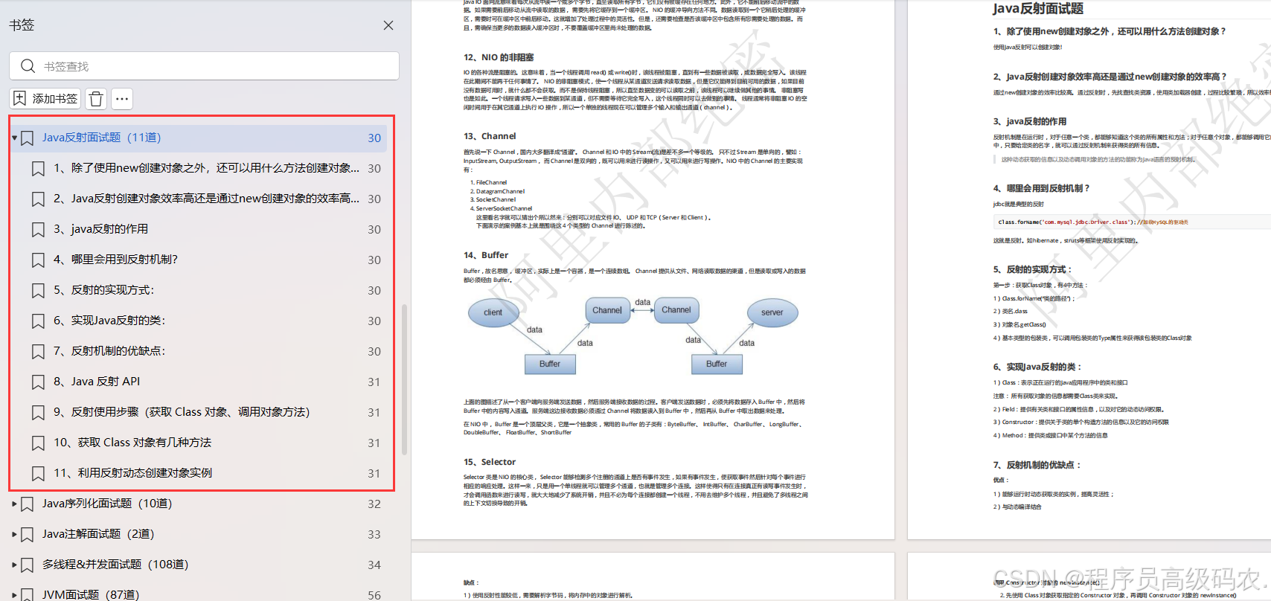1271x601 pixels.
Task: Open bookmark 5、反射的实现方式:
Action: [103, 290]
